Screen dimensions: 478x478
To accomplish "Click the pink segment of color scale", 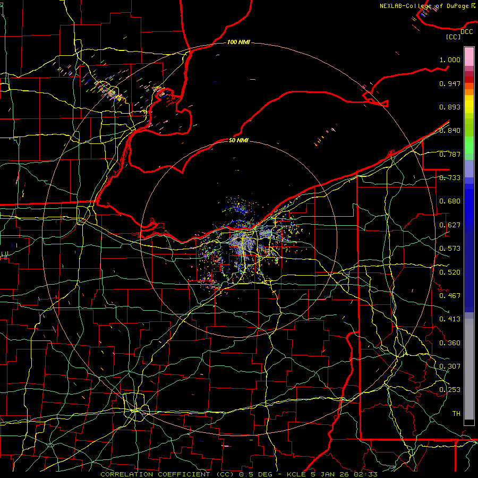I will (469, 57).
